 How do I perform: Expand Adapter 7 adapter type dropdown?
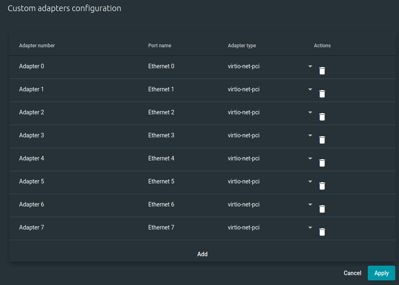click(310, 227)
